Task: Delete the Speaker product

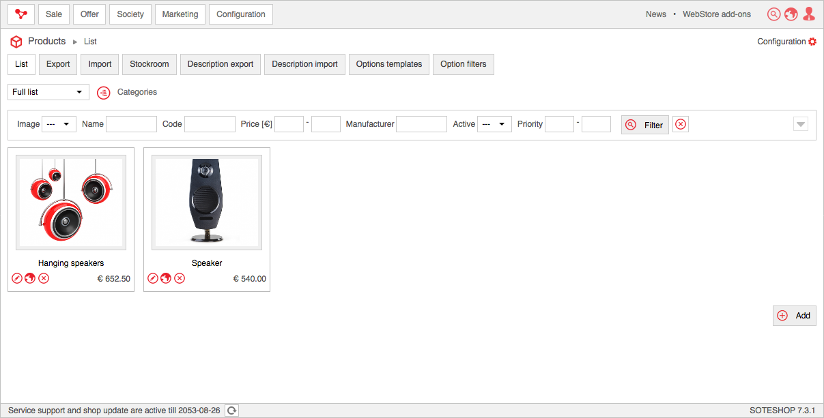Action: click(180, 278)
